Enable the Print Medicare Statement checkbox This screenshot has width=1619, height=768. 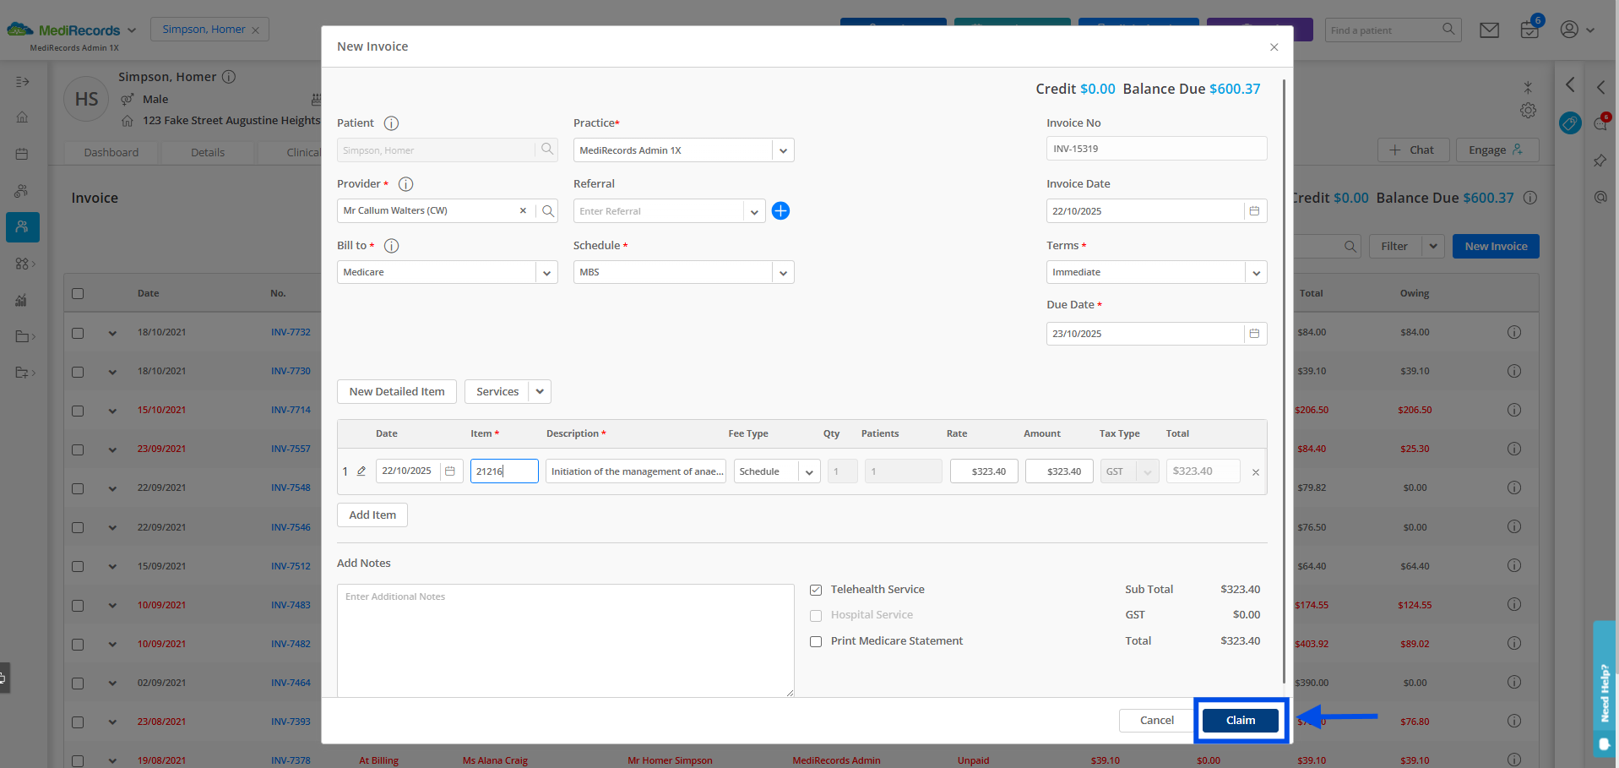tap(816, 641)
